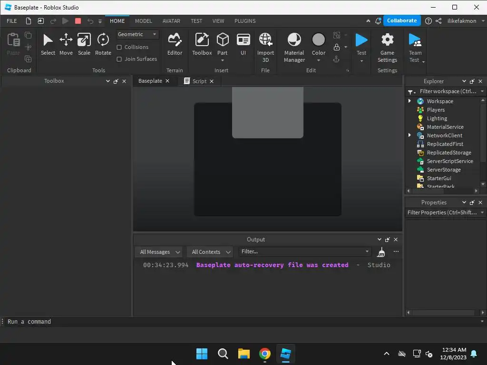Viewport: 487px width, 365px height.
Task: Select ReplicatedStorage in Explorer
Action: tap(448, 153)
